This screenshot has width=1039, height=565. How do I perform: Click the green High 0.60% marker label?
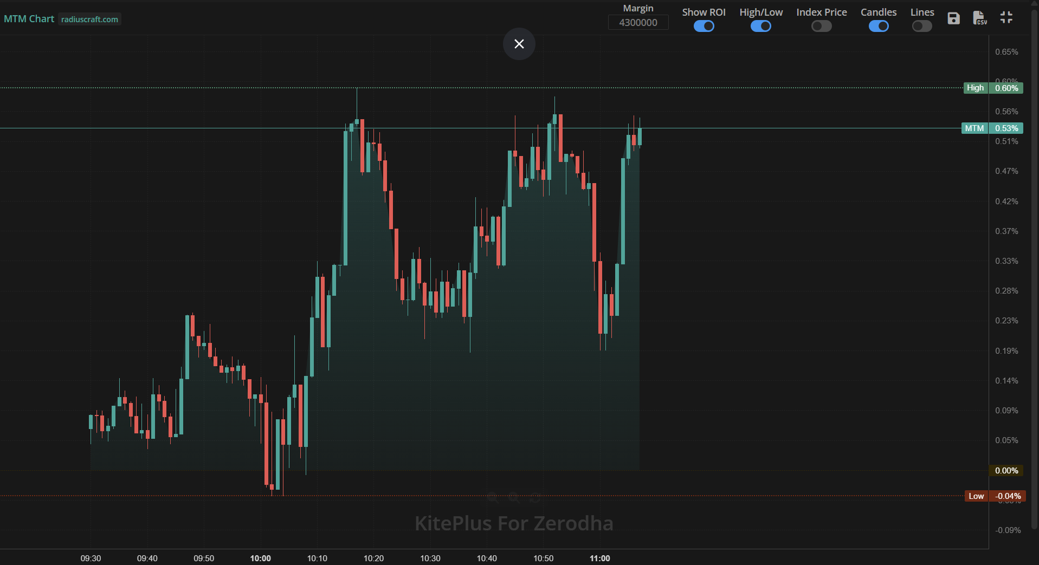pyautogui.click(x=993, y=88)
